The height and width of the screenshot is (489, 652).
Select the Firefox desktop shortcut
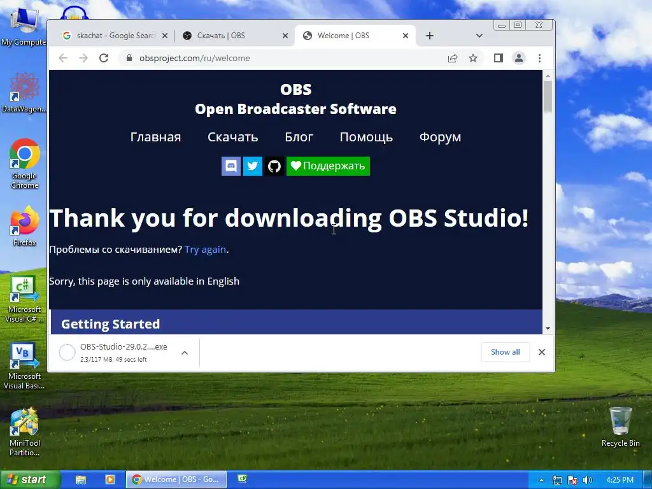(x=25, y=226)
